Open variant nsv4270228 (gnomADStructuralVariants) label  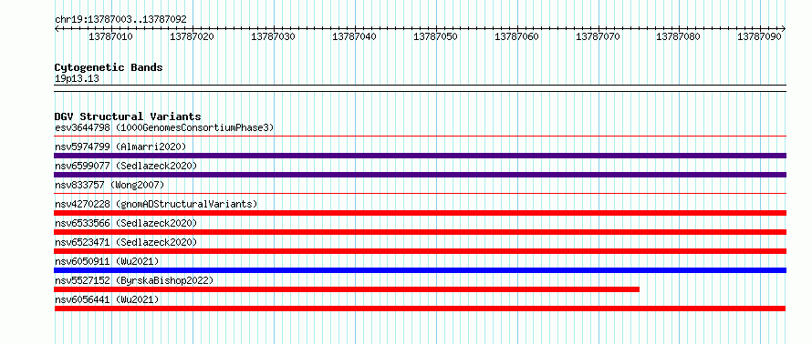click(156, 204)
